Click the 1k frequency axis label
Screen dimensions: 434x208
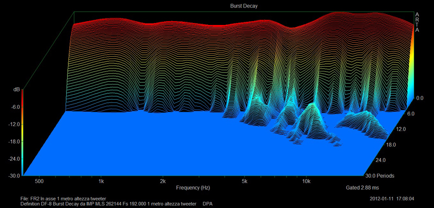click(101, 181)
